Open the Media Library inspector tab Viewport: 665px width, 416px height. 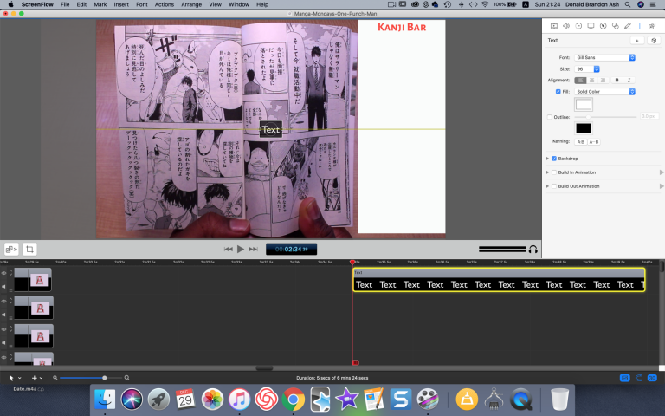coord(652,26)
